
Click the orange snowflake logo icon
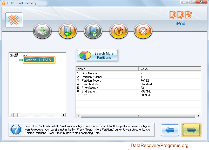pyautogui.click(x=14, y=20)
